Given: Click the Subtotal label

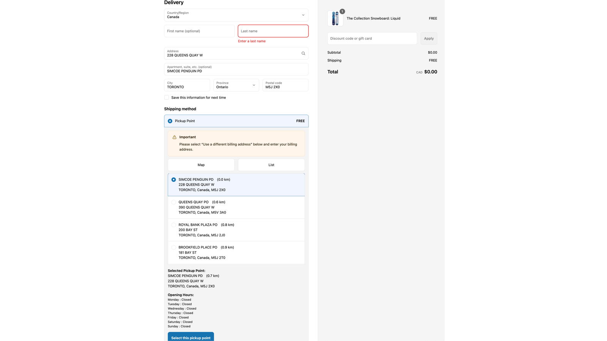Looking at the screenshot, I should point(334,53).
